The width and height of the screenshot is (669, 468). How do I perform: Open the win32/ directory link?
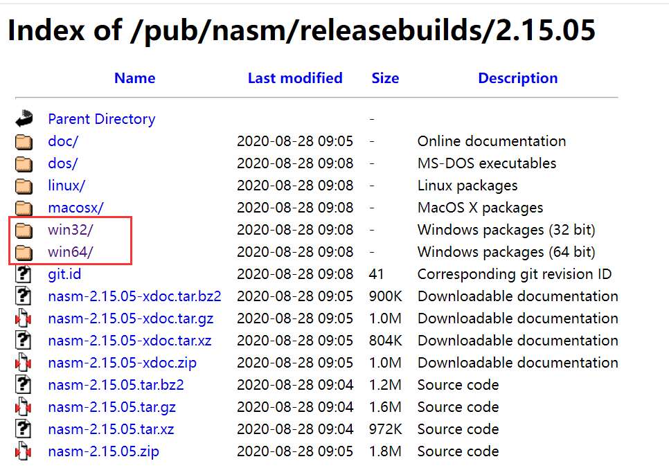70,230
